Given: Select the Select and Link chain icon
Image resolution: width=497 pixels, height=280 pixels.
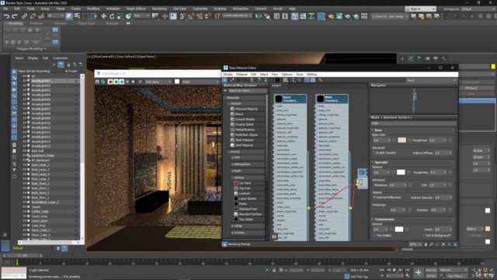Looking at the screenshot, I should point(24,16).
